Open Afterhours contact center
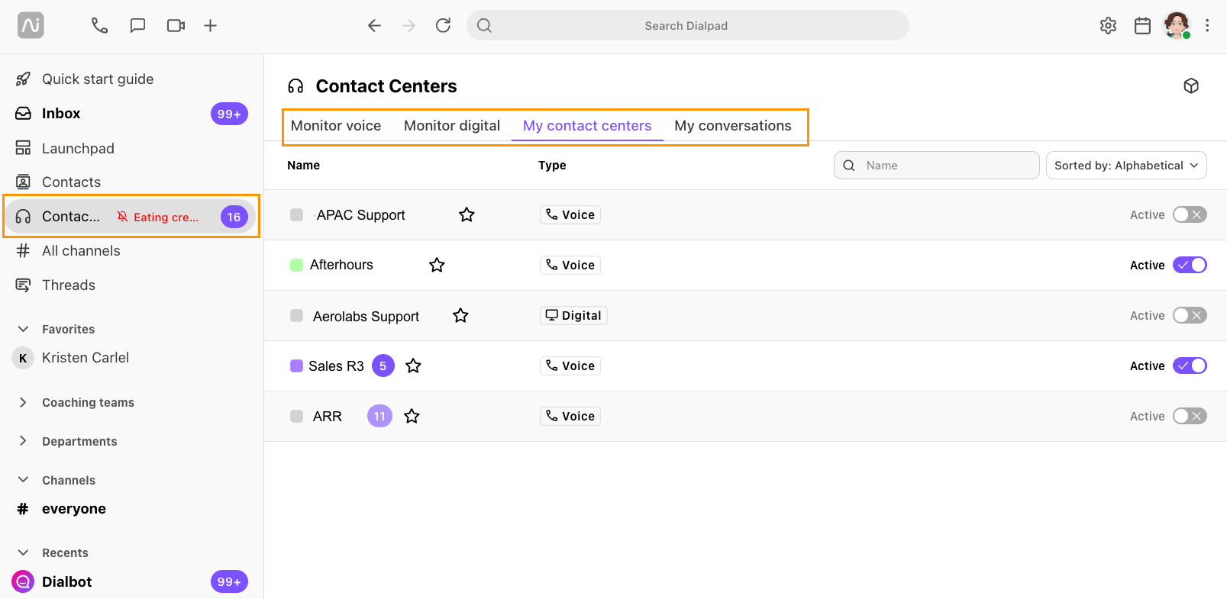The width and height of the screenshot is (1227, 599). pyautogui.click(x=341, y=265)
